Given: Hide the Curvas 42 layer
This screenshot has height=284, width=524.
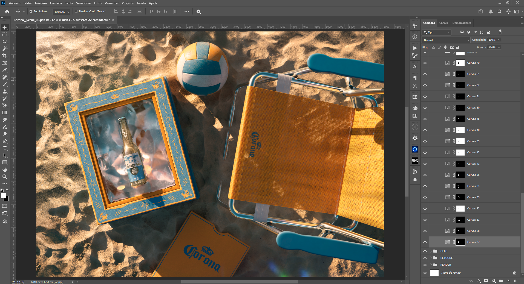Looking at the screenshot, I should [425, 153].
